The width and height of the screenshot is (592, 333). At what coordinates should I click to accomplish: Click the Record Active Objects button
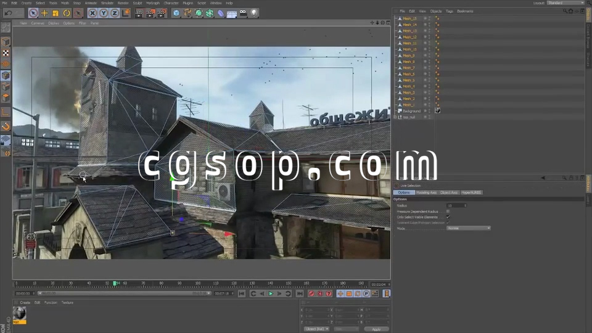(x=311, y=294)
